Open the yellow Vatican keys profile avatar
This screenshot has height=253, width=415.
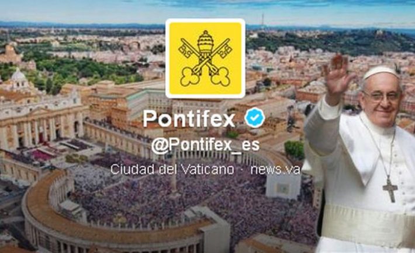pyautogui.click(x=205, y=58)
